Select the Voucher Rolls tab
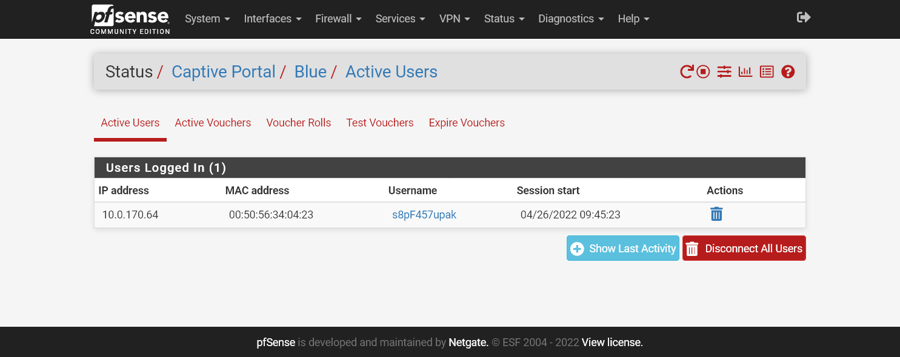Viewport: 900px width, 357px height. point(299,123)
